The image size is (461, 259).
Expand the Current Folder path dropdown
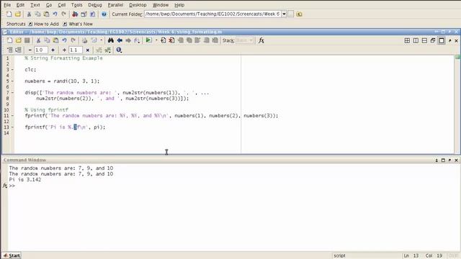tap(284, 14)
